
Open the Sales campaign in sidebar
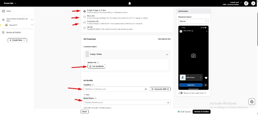pos(9,11)
